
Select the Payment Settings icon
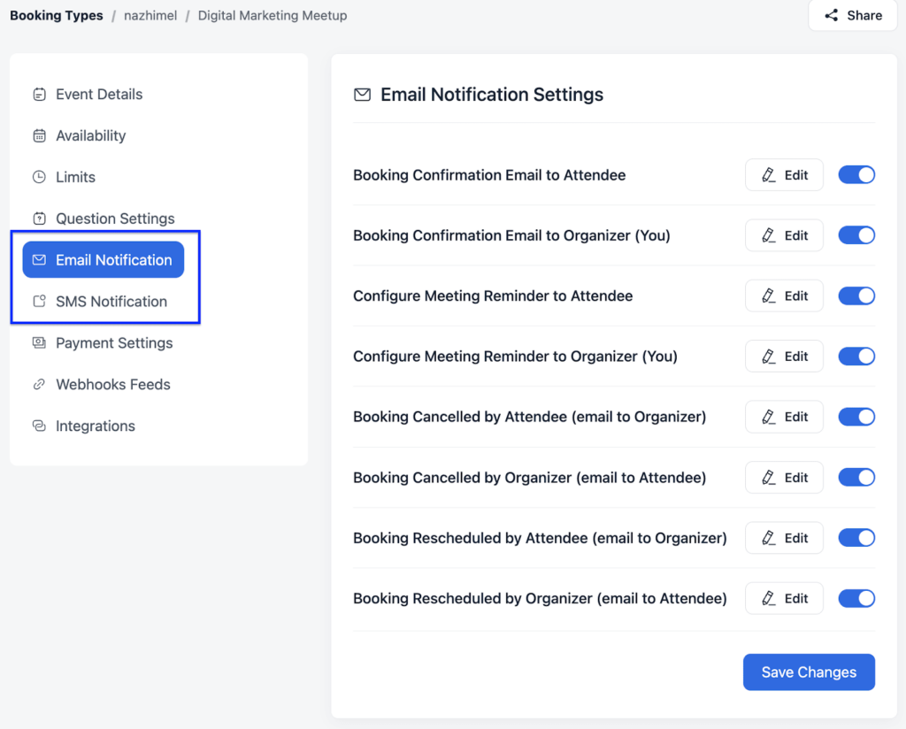[39, 343]
